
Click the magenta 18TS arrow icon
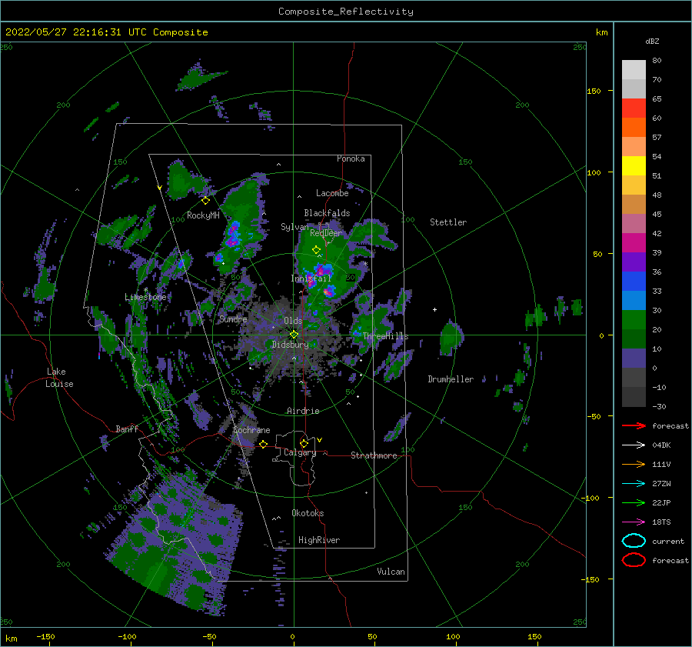(634, 522)
